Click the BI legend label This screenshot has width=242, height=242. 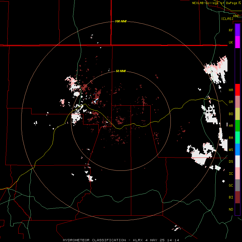coord(231,197)
